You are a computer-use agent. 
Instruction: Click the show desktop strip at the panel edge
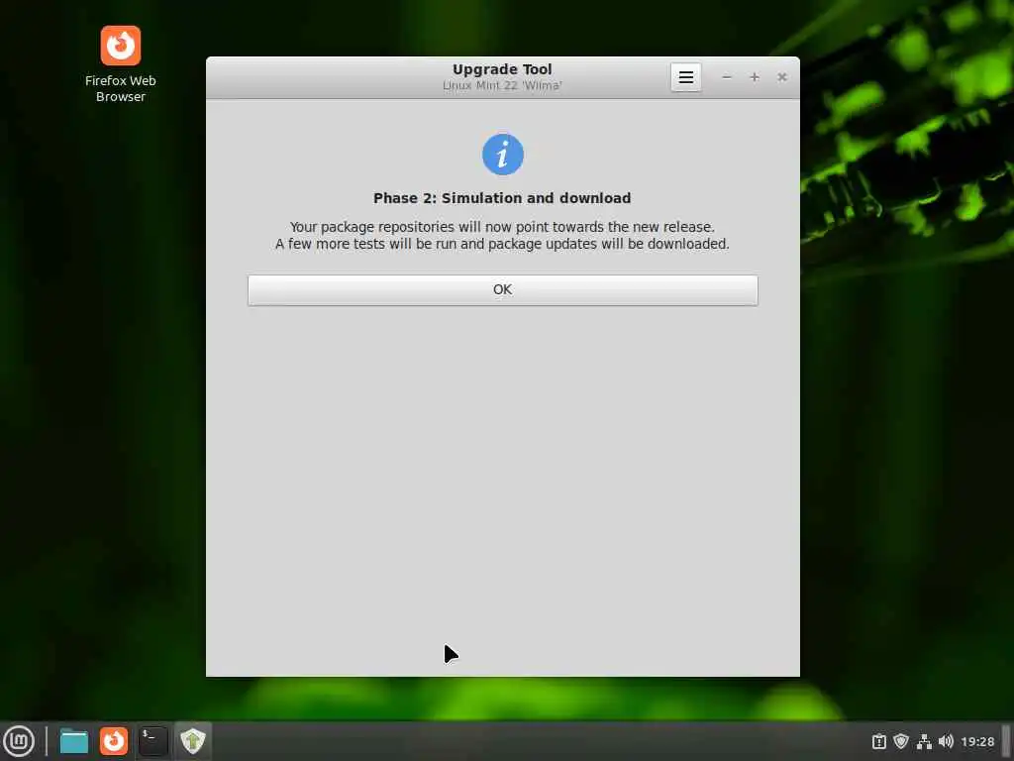pyautogui.click(x=1007, y=741)
